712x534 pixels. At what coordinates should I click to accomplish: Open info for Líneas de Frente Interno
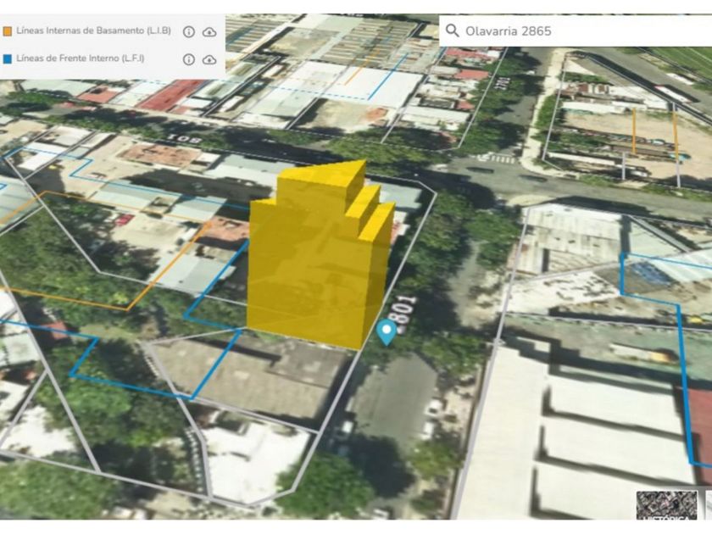(188, 59)
